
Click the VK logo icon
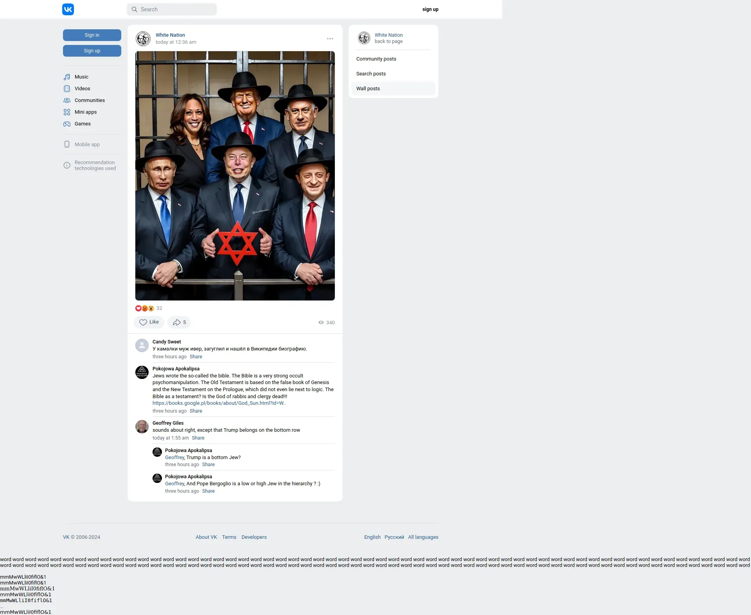point(68,9)
